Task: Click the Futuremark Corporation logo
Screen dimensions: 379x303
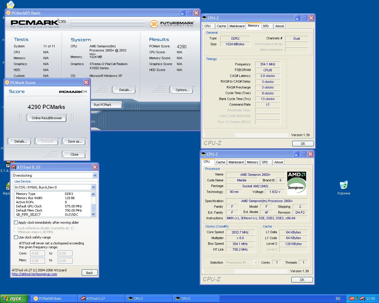Action: tap(172, 24)
